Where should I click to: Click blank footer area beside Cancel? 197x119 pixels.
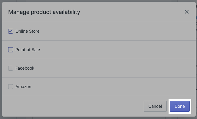tap(73, 106)
